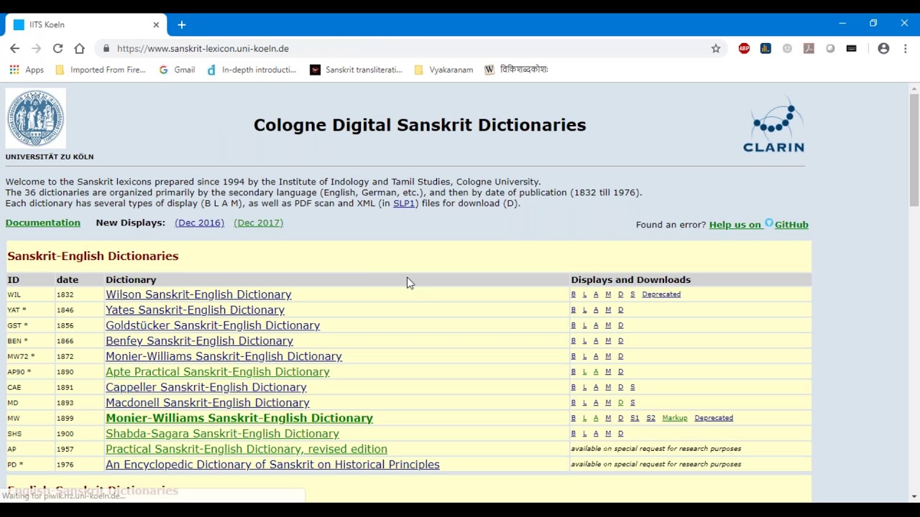Open the browser home page
Image resolution: width=920 pixels, height=517 pixels.
tap(80, 49)
